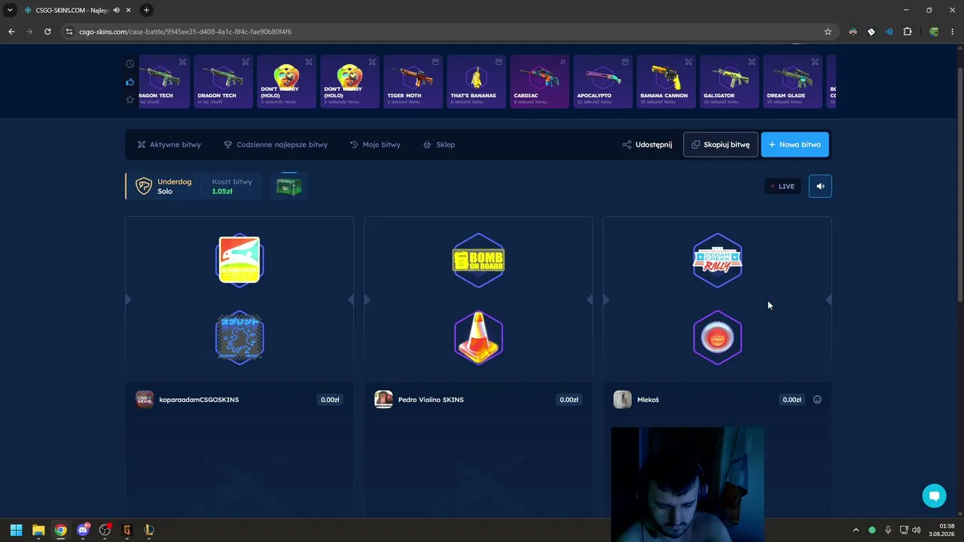View site information icon in address bar
964x542 pixels.
(x=69, y=32)
